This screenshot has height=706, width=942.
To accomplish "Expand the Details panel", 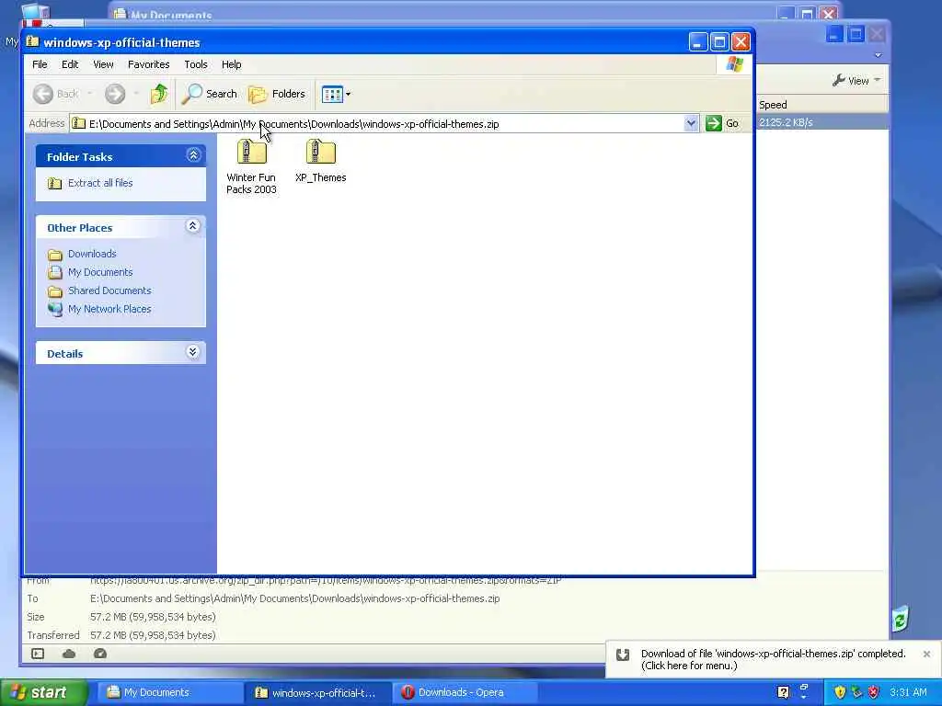I will click(x=193, y=352).
